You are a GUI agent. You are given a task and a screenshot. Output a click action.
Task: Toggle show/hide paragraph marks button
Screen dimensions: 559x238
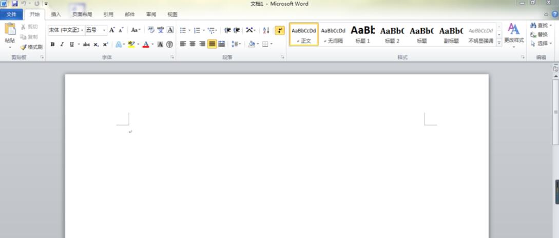tap(280, 30)
